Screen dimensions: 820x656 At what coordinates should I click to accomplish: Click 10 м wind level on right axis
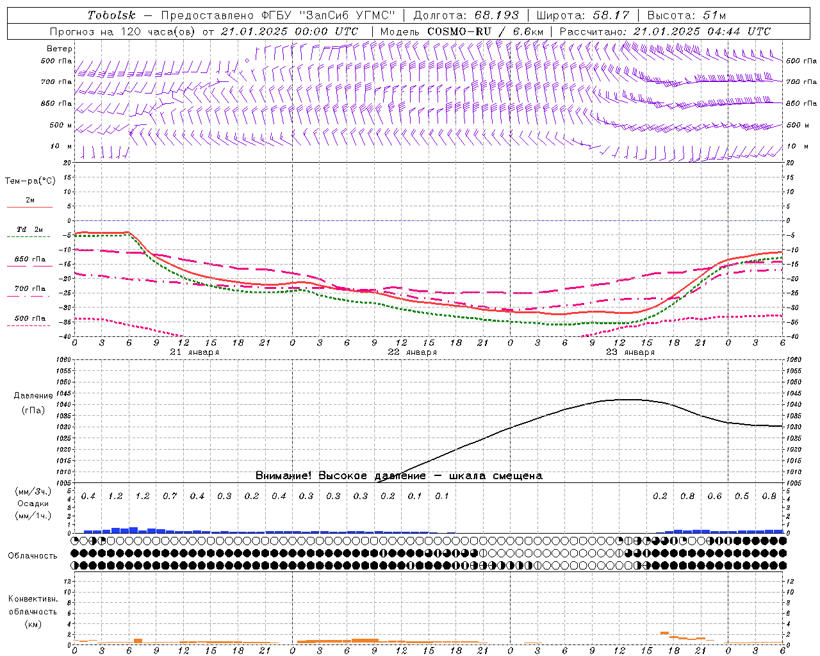[798, 147]
